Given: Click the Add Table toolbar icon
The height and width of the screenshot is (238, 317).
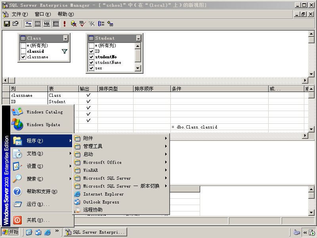Looking at the screenshot, I should point(110,24).
